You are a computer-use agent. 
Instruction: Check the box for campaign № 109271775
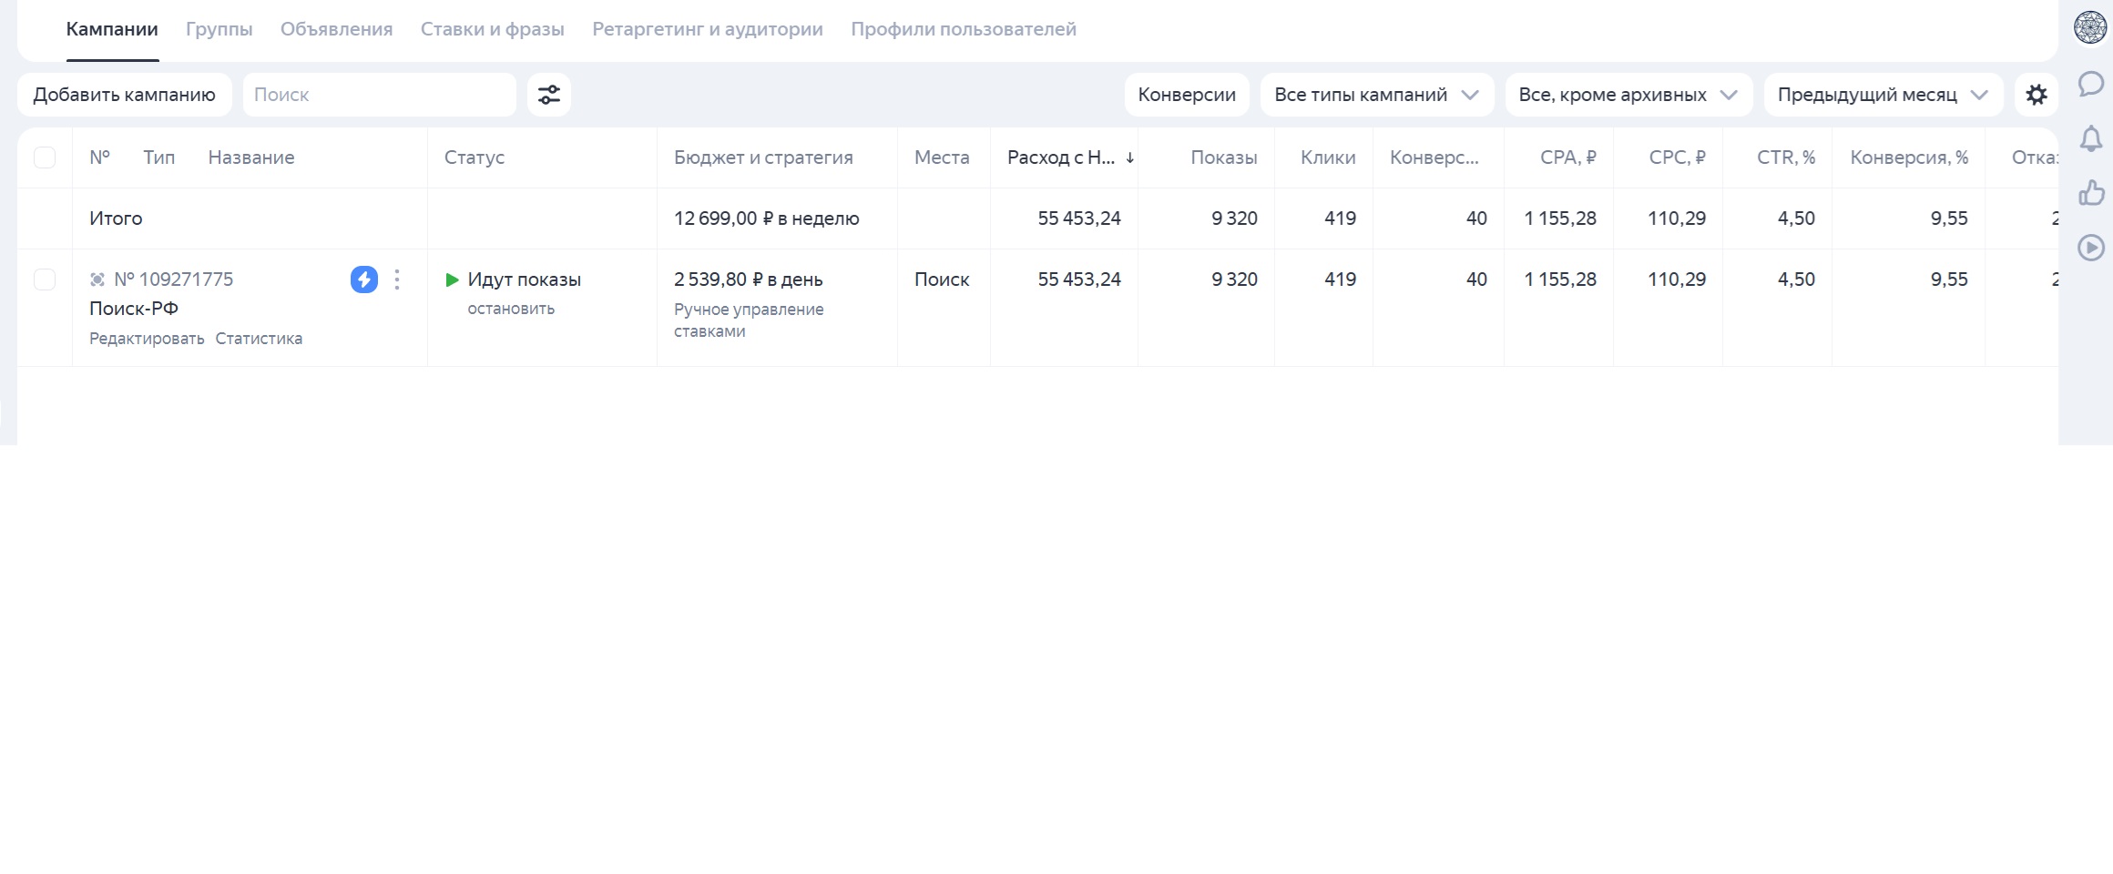pos(45,279)
